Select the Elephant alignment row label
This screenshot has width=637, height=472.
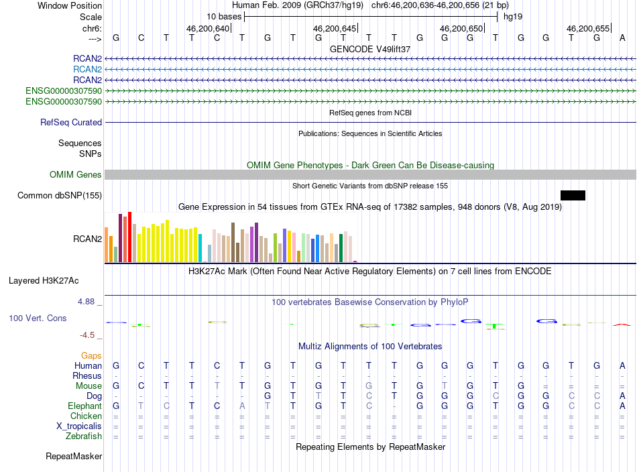coord(84,406)
